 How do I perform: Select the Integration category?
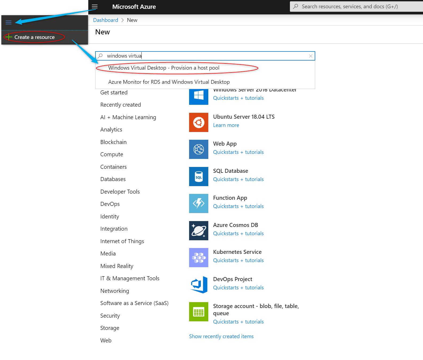click(x=114, y=229)
